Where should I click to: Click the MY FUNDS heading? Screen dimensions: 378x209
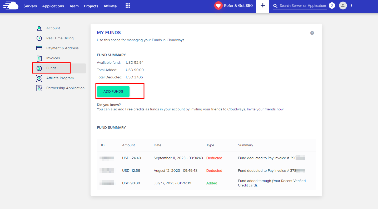point(109,33)
